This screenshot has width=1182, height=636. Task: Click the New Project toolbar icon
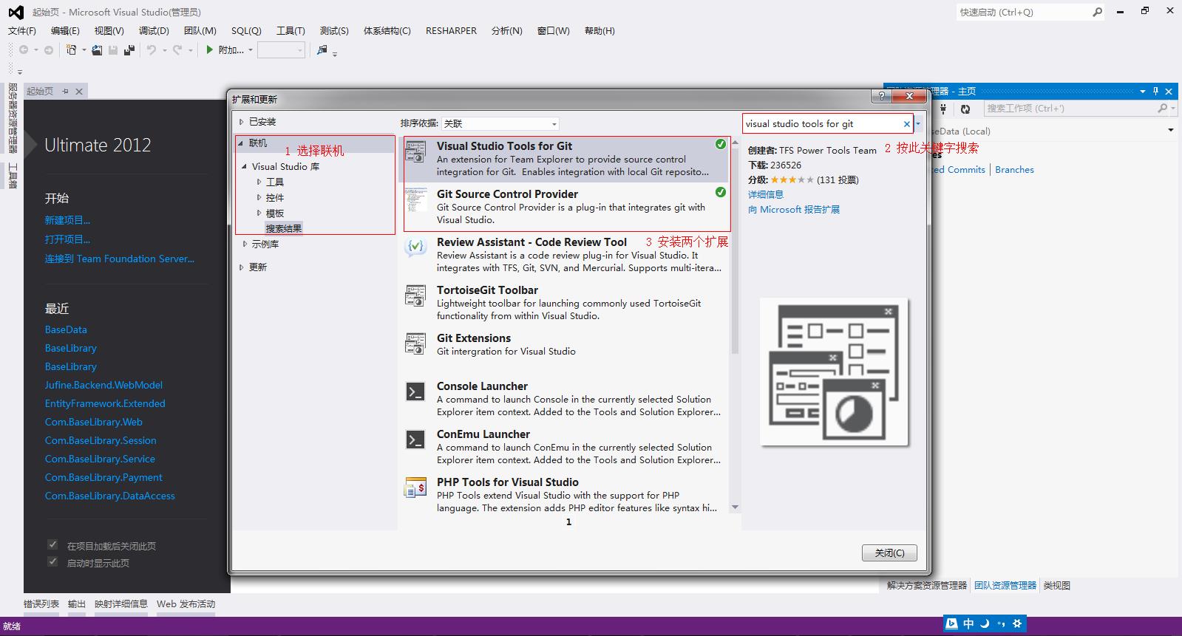click(72, 49)
